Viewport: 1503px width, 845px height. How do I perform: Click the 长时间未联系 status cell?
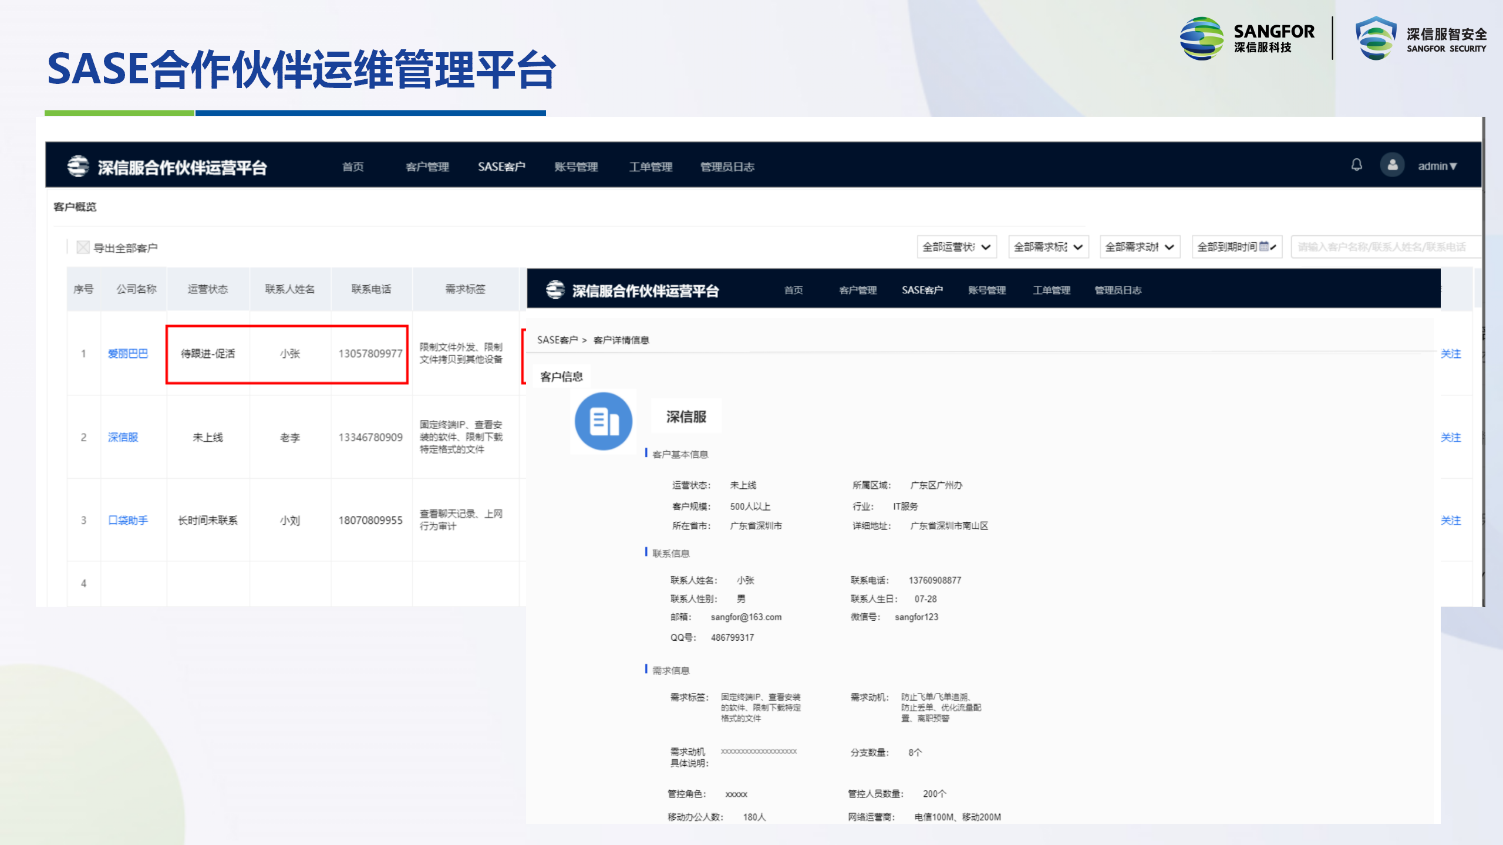(208, 520)
